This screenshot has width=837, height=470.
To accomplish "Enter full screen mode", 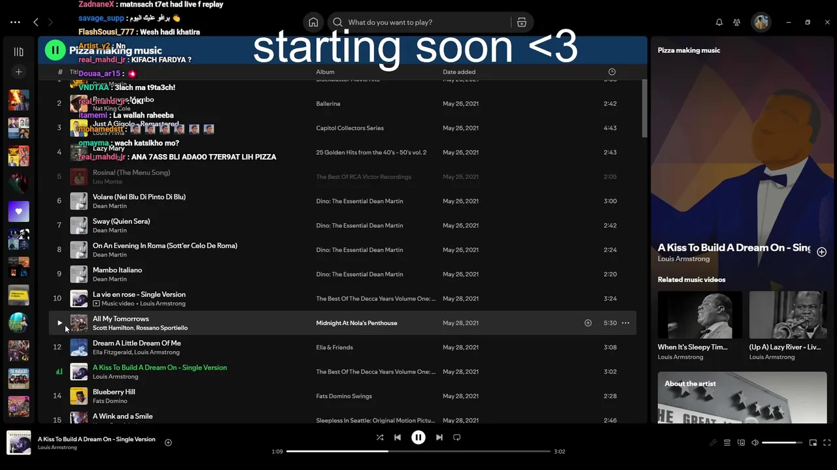I will 827,443.
